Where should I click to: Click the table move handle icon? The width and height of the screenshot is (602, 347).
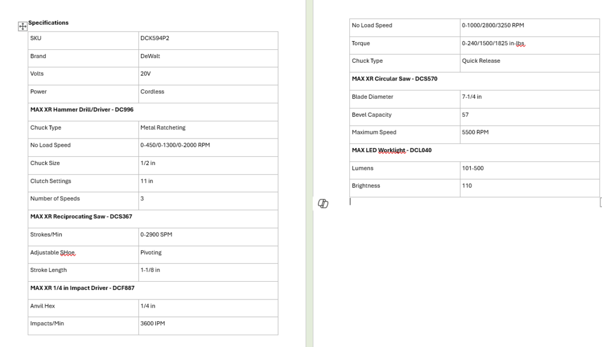tap(23, 26)
